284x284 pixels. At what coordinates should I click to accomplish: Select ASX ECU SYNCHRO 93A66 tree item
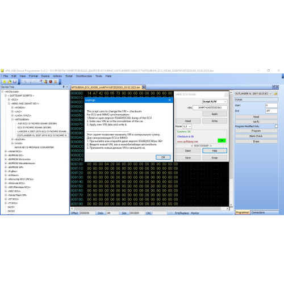[x=37, y=123]
